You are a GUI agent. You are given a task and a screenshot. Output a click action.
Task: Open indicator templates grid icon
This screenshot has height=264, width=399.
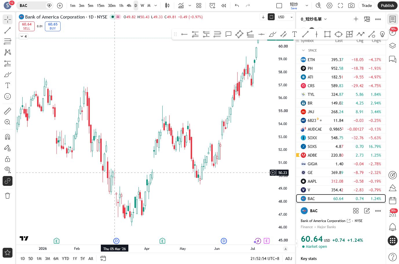[x=199, y=5]
